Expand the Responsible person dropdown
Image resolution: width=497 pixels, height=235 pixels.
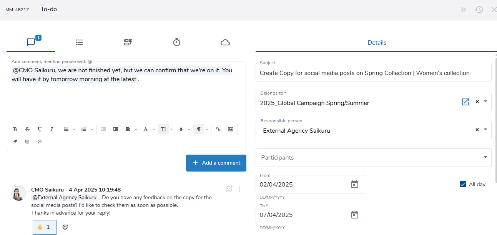click(x=485, y=130)
